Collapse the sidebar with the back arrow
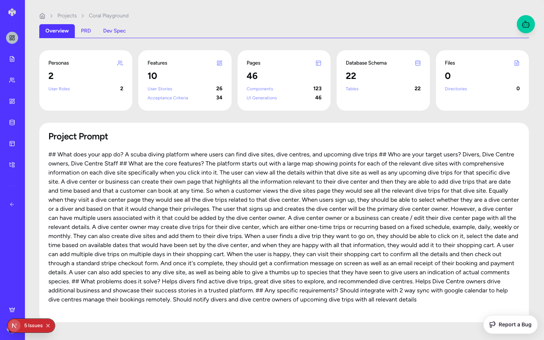Image resolution: width=544 pixels, height=340 pixels. (x=12, y=204)
